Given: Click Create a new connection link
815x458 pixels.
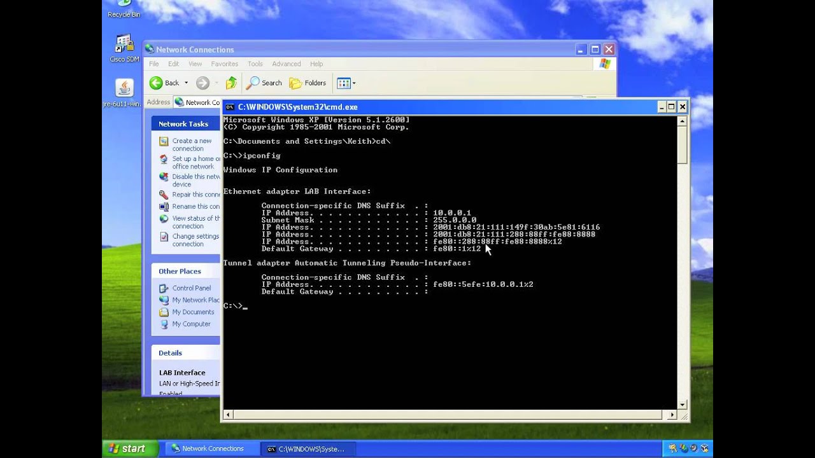Looking at the screenshot, I should pyautogui.click(x=192, y=144).
